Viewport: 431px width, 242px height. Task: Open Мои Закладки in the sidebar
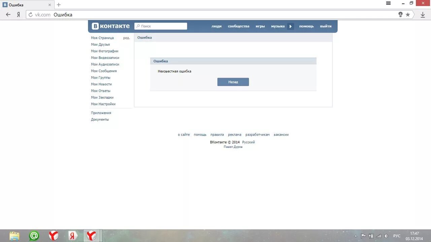pyautogui.click(x=102, y=97)
